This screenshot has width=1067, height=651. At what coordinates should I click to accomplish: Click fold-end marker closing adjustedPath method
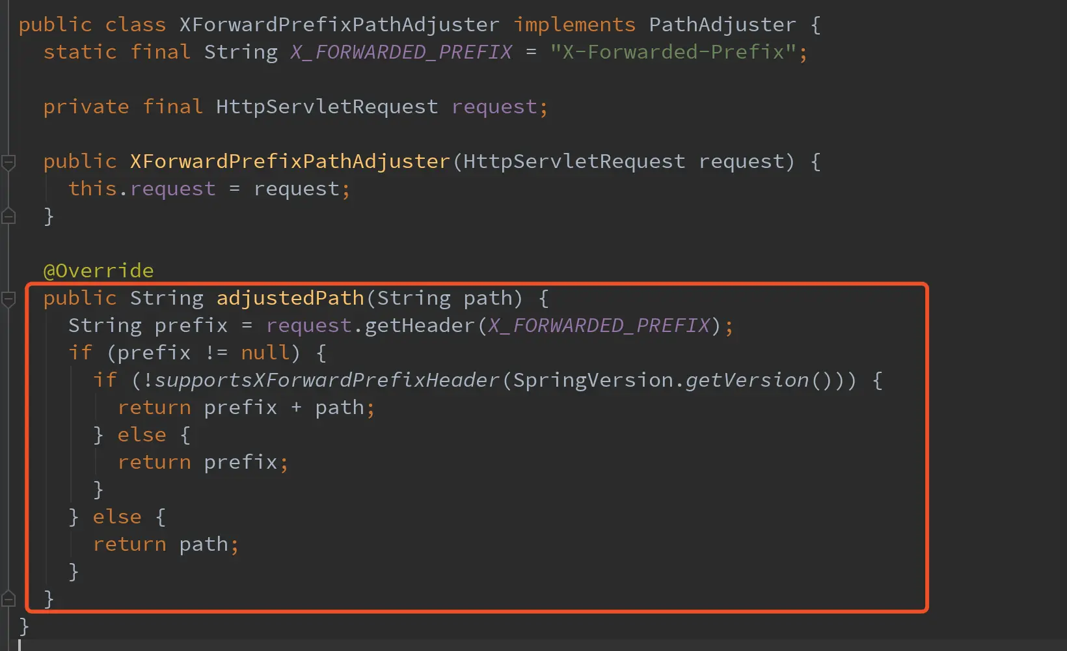8,598
